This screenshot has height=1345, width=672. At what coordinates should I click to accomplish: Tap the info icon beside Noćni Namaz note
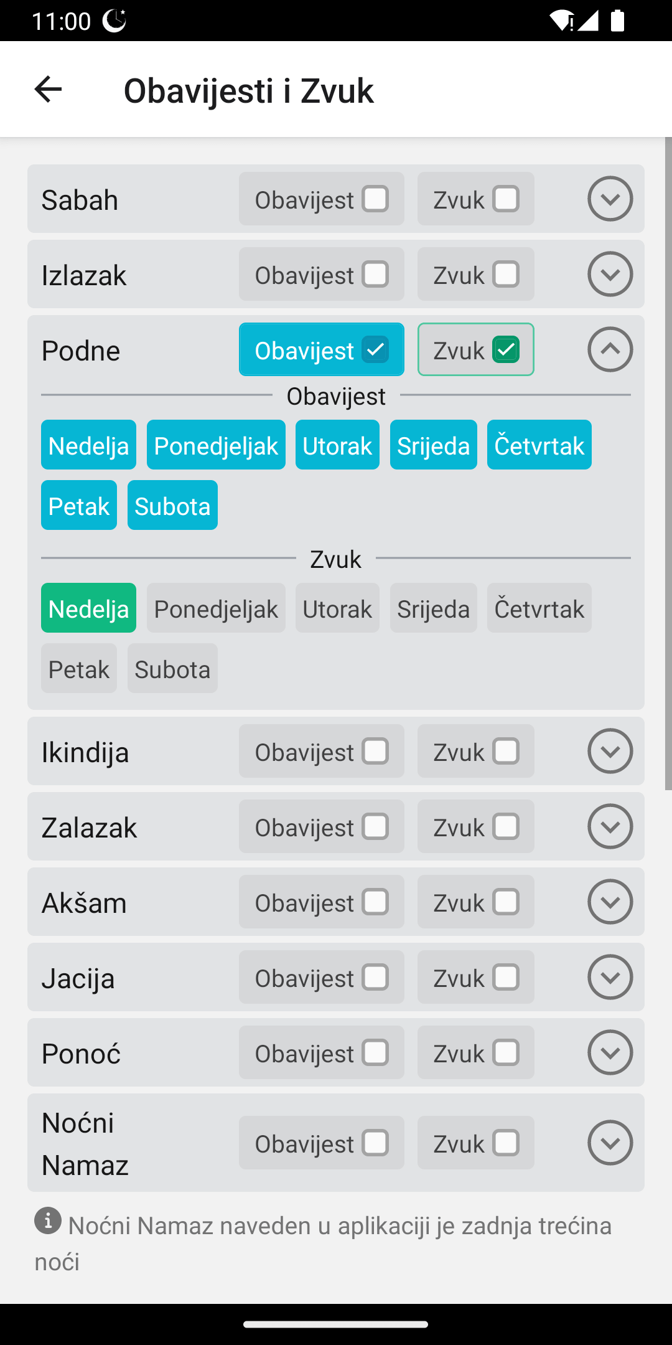click(48, 1220)
